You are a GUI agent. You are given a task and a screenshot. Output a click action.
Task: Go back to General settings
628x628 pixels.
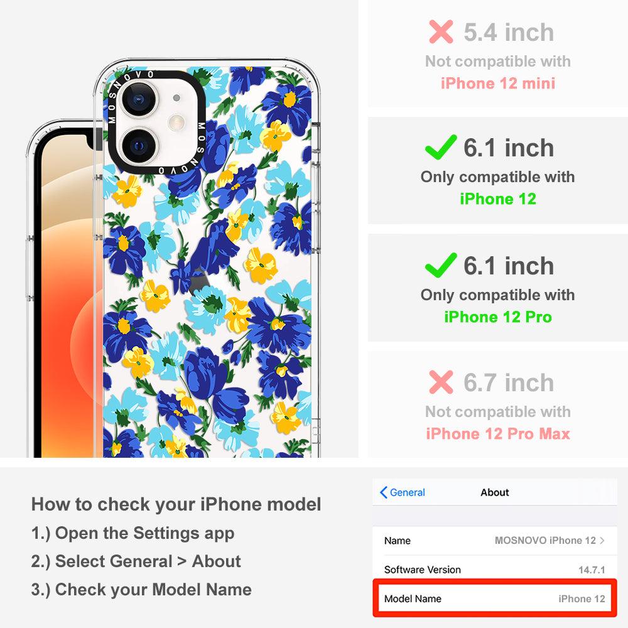coord(402,492)
